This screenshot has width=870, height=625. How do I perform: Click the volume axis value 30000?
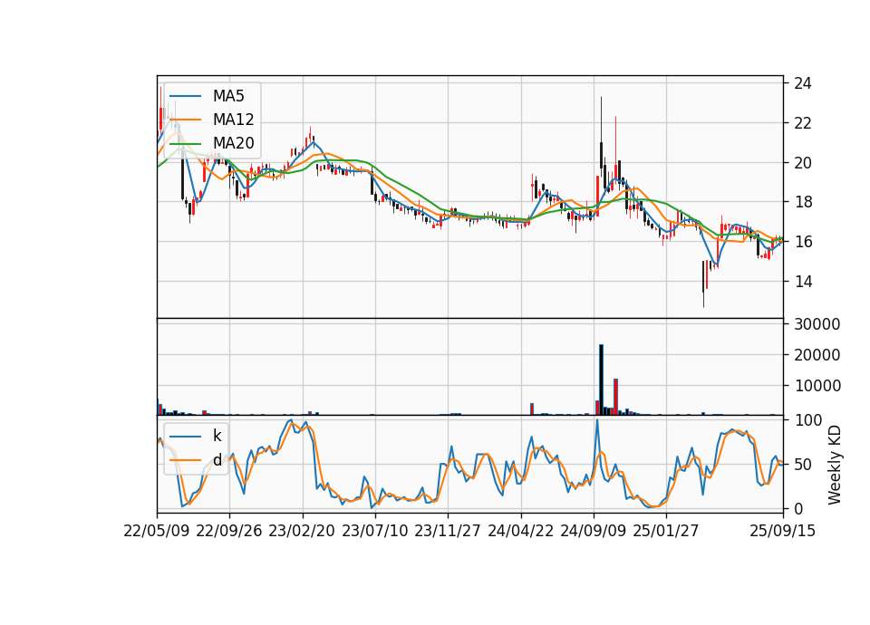click(817, 324)
